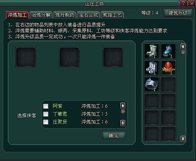
Task: Click the item list scrollbar thumb
Action: [x=183, y=52]
